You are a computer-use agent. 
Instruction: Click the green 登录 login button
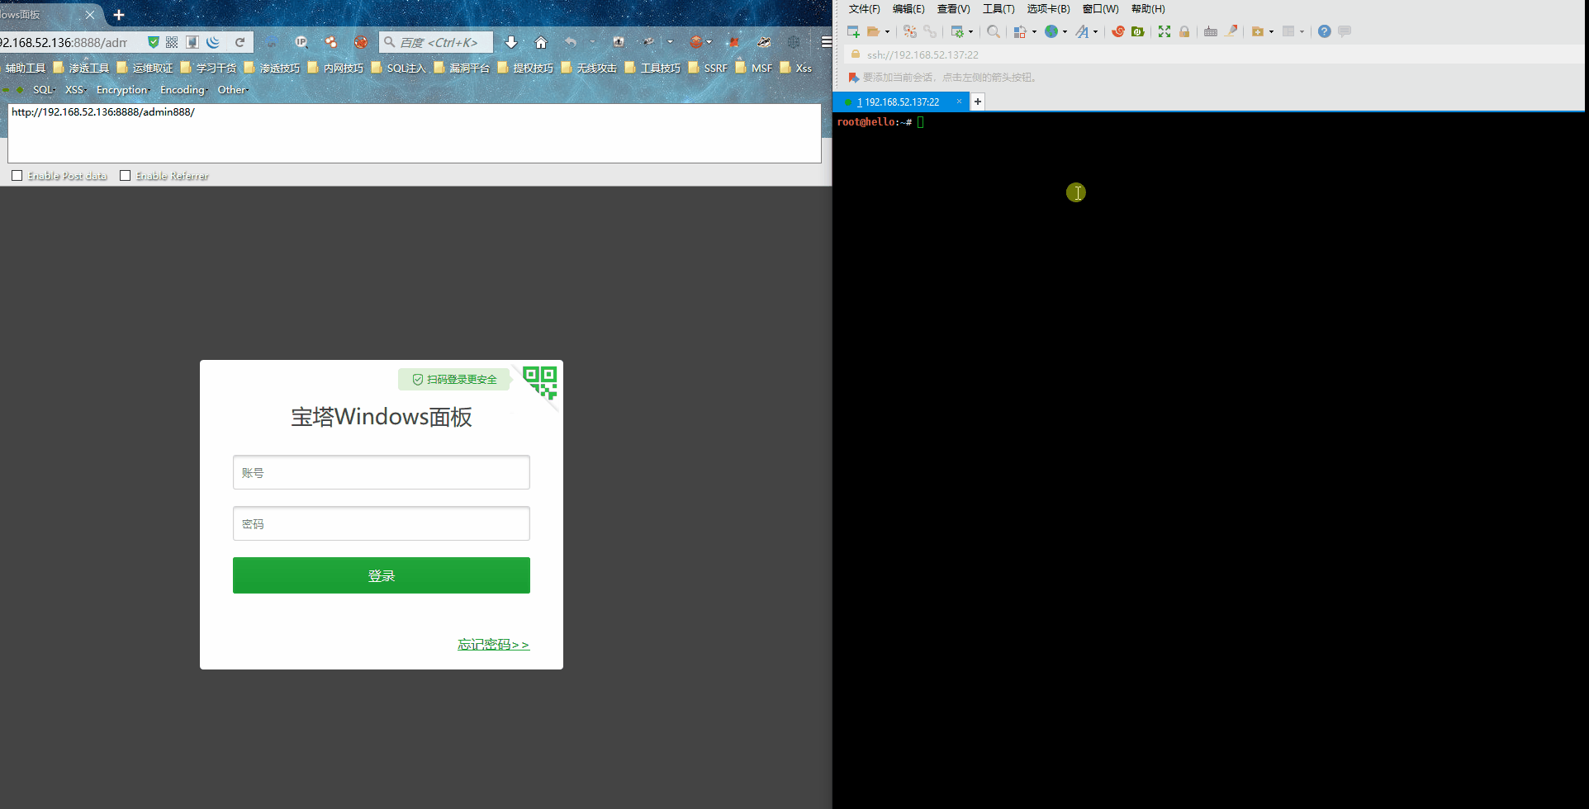[x=382, y=575]
